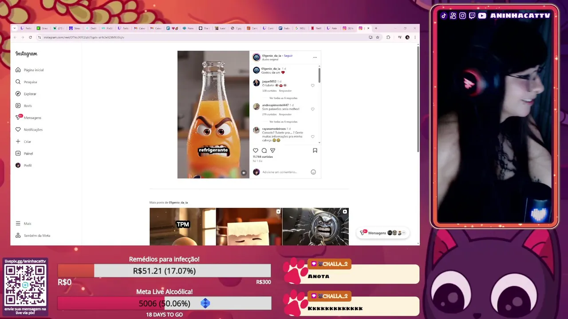Viewport: 568px width, 319px height.
Task: Reload the page with the refresh icon
Action: [30, 37]
